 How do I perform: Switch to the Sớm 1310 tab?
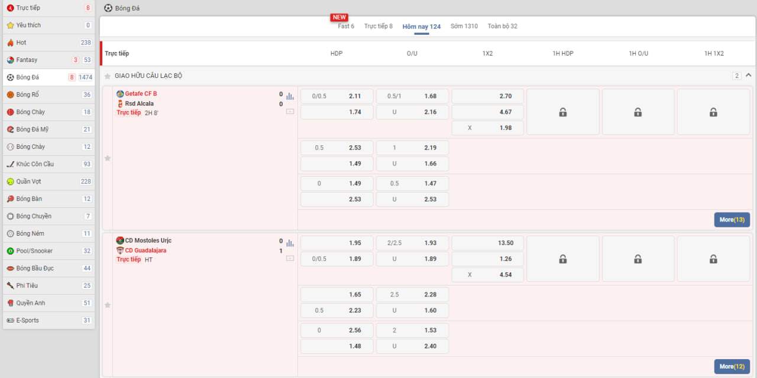(464, 27)
